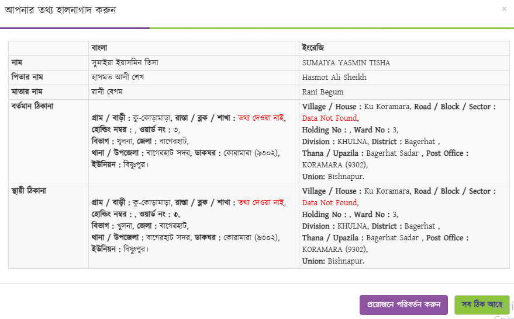Viewport: 514px width, 319px height.
Task: Select the নাম row label
Action: pos(17,63)
